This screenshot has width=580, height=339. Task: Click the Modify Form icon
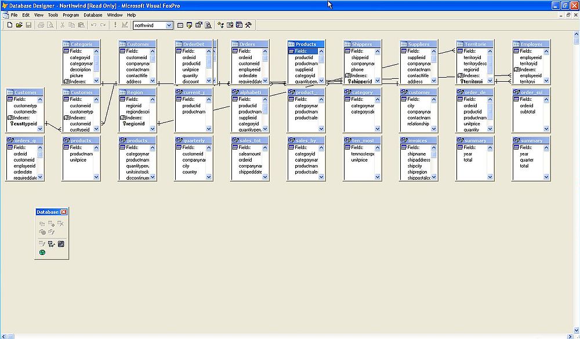click(125, 25)
